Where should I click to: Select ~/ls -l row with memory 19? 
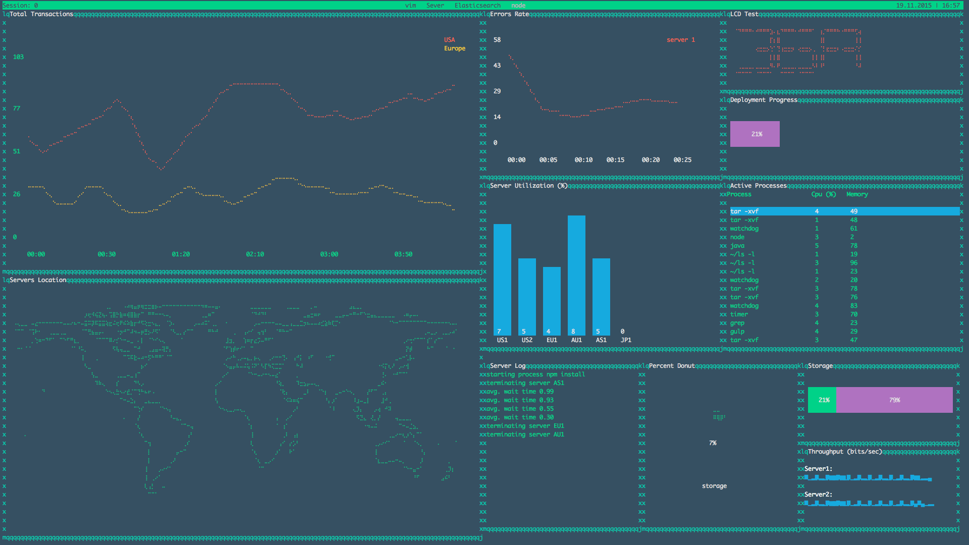845,254
